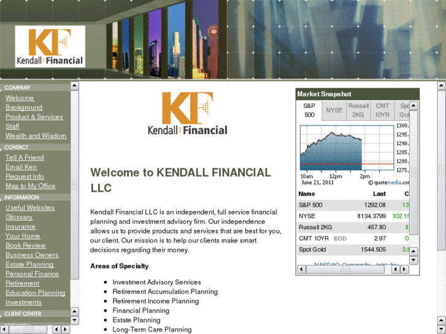Click 'Investment Advisory Services' list item
446x334 pixels.
156,283
